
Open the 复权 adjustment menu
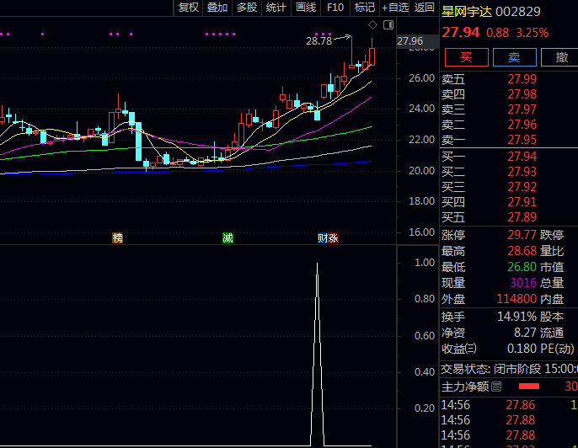tap(189, 8)
